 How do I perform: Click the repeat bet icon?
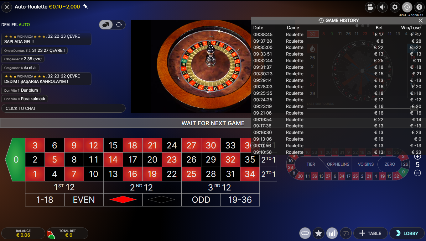tap(346, 233)
